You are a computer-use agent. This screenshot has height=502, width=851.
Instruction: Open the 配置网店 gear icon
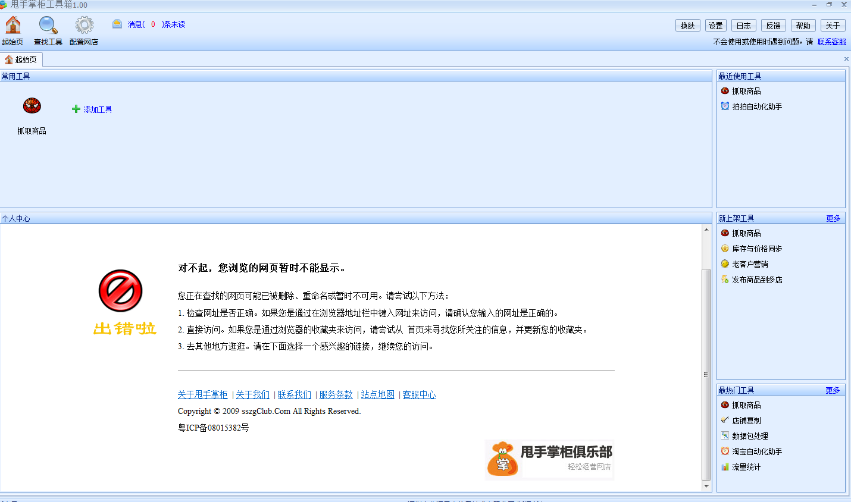point(84,25)
